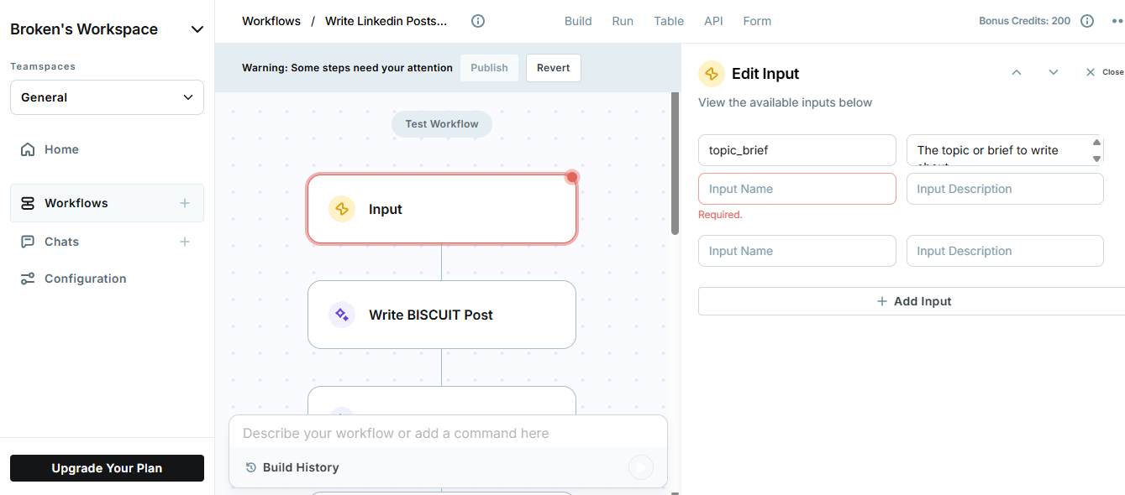Viewport: 1125px width, 495px height.
Task: Click the Add Input button
Action: [913, 301]
